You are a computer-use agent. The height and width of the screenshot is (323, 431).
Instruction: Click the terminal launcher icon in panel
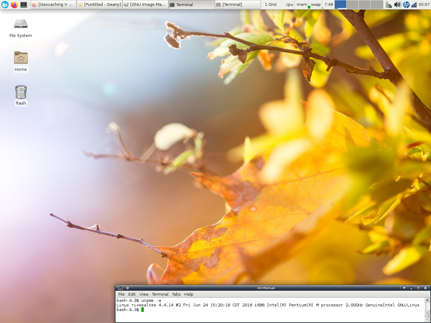pos(24,5)
